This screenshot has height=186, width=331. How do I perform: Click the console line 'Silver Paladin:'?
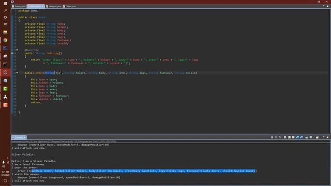(x=23, y=154)
